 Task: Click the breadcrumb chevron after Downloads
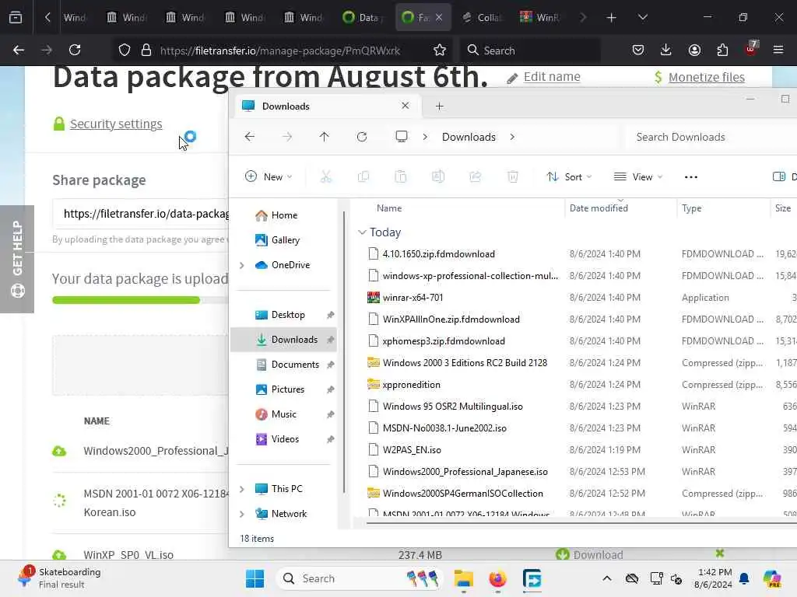[512, 137]
